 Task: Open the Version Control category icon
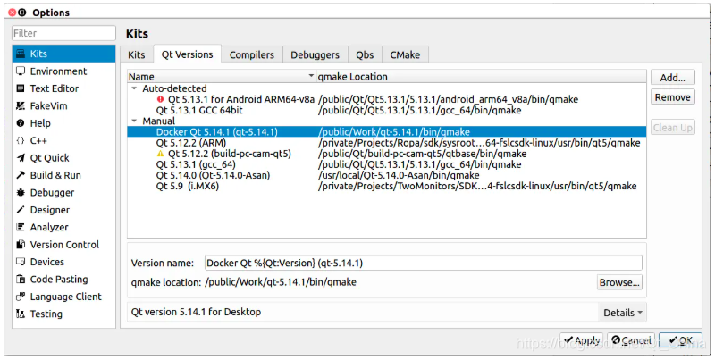tap(21, 245)
